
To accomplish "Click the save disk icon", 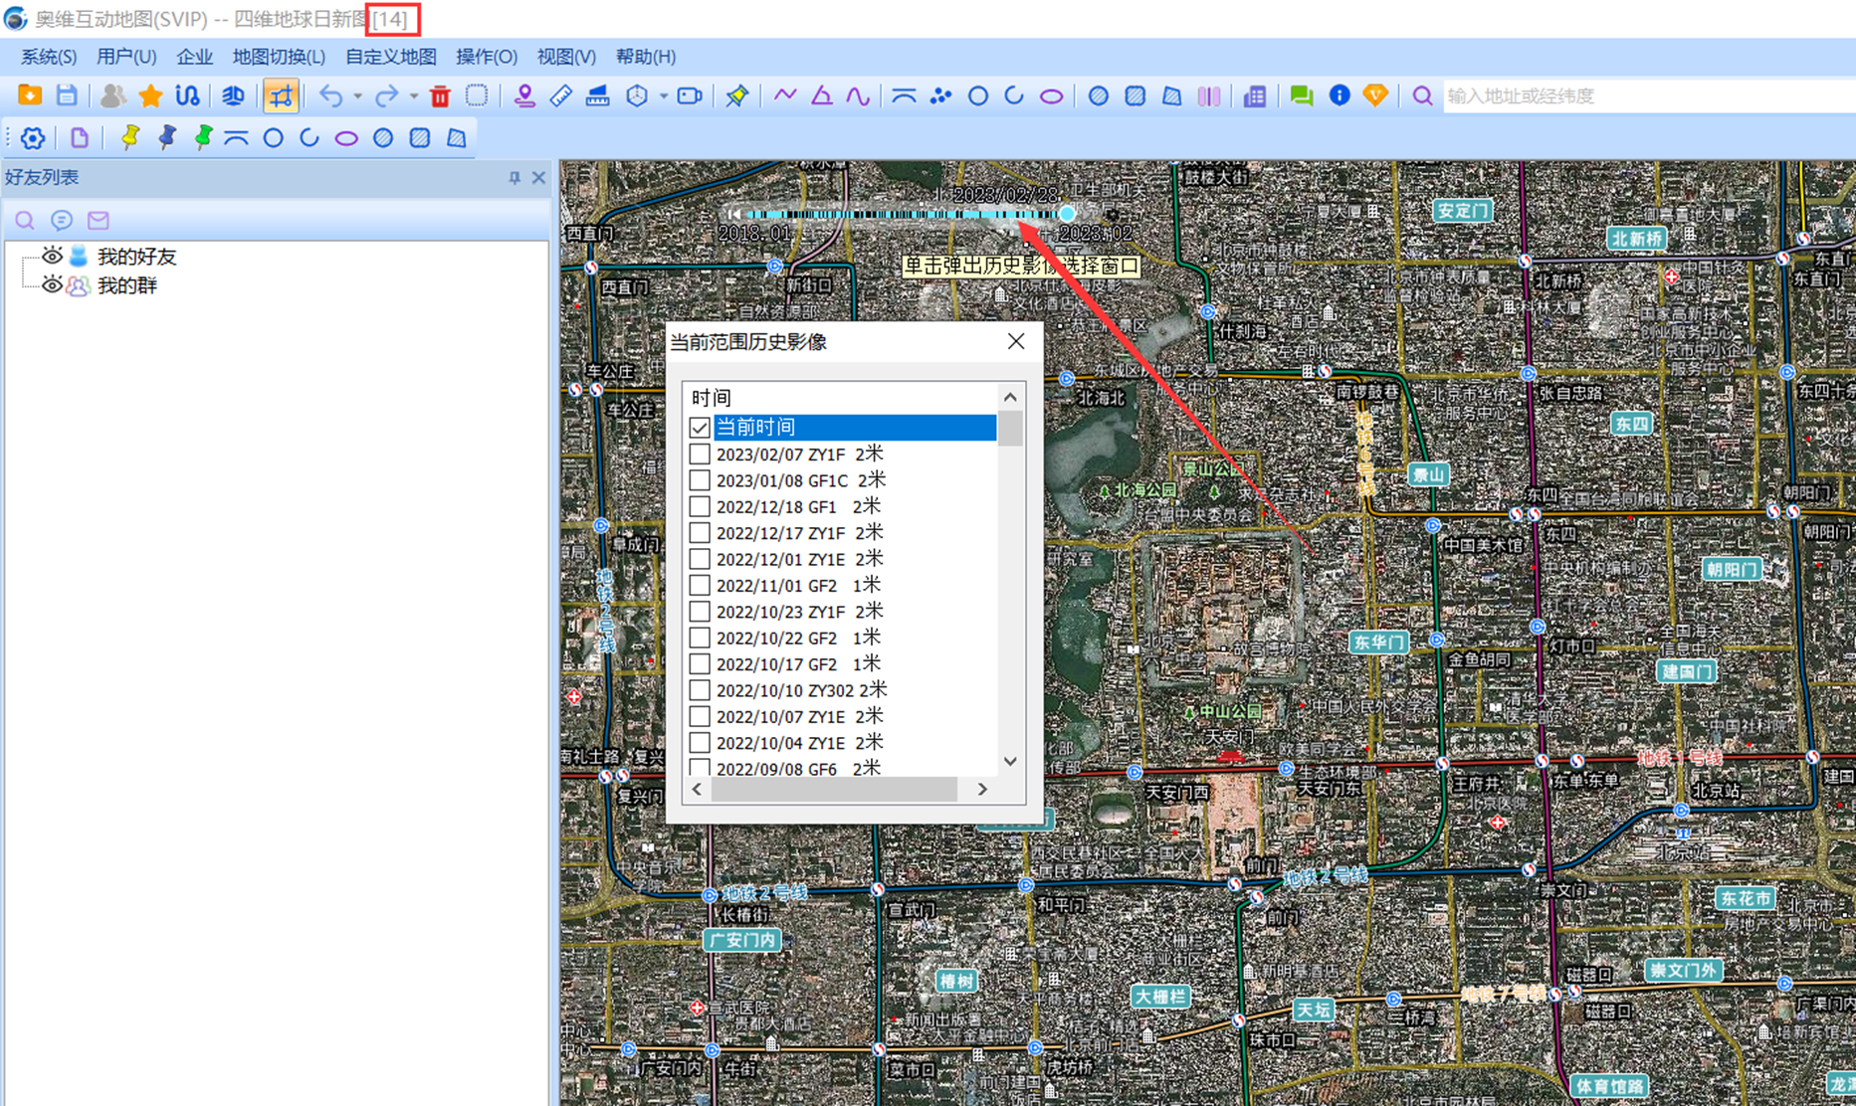I will tap(67, 95).
